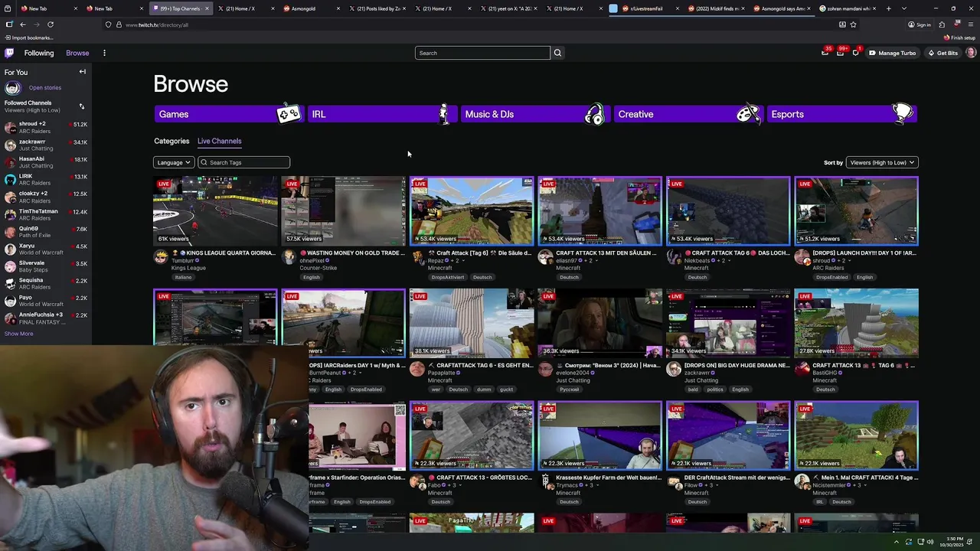This screenshot has height=551, width=980.
Task: Open shroud's ARC Raiders stream thumbnail
Action: point(856,211)
